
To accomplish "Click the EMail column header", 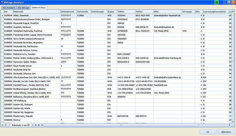I will (x=168, y=12).
